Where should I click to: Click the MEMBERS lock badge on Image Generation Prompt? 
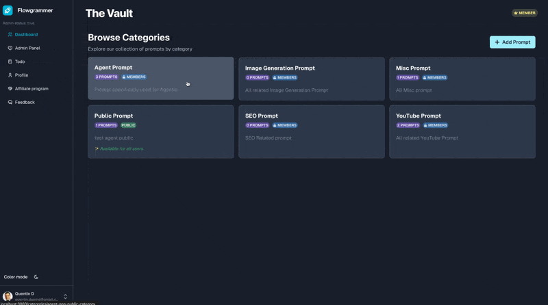[x=285, y=77]
